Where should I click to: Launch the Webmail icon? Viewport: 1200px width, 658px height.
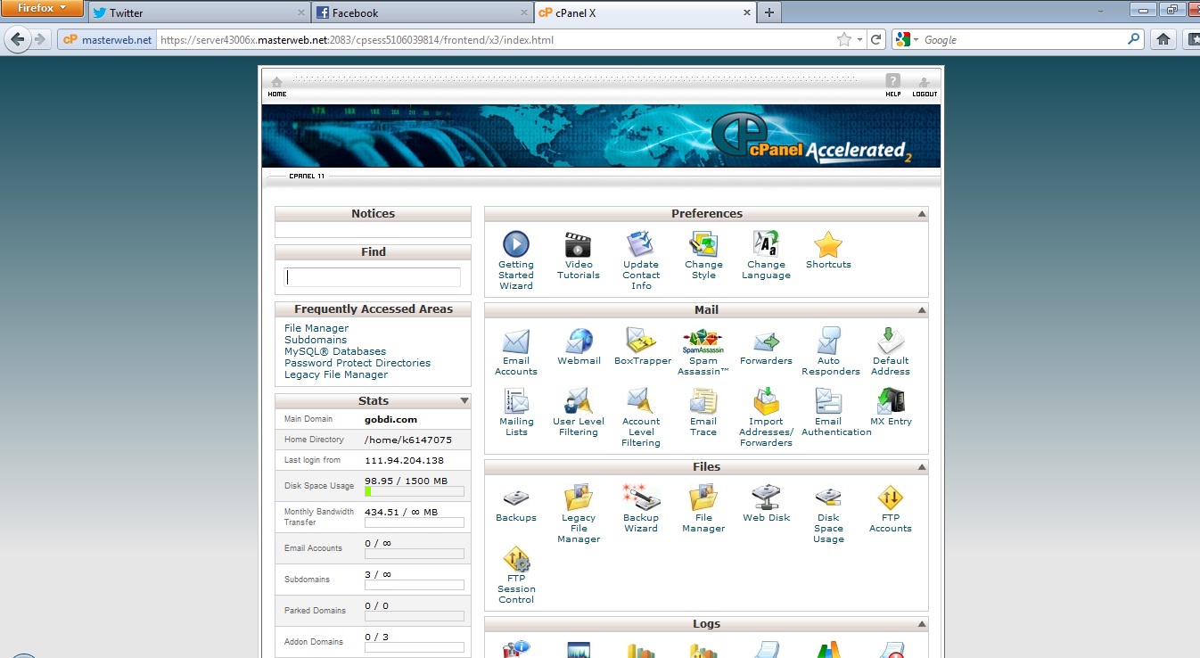pos(579,341)
